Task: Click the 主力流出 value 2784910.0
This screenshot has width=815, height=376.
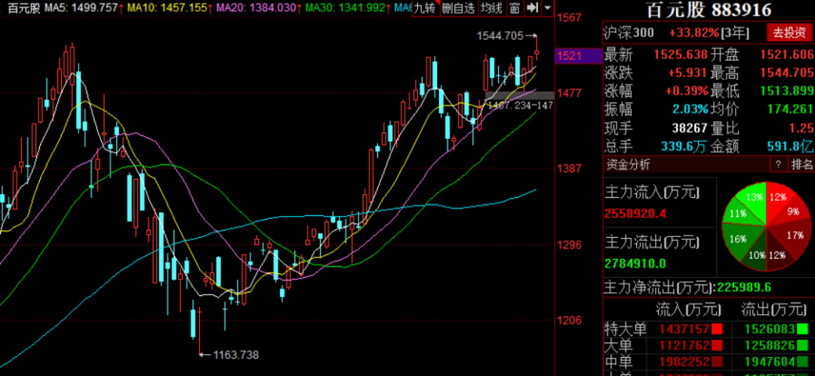Action: pos(635,264)
